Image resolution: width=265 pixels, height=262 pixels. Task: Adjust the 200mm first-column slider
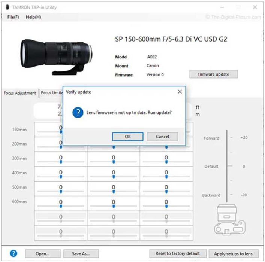61,147
